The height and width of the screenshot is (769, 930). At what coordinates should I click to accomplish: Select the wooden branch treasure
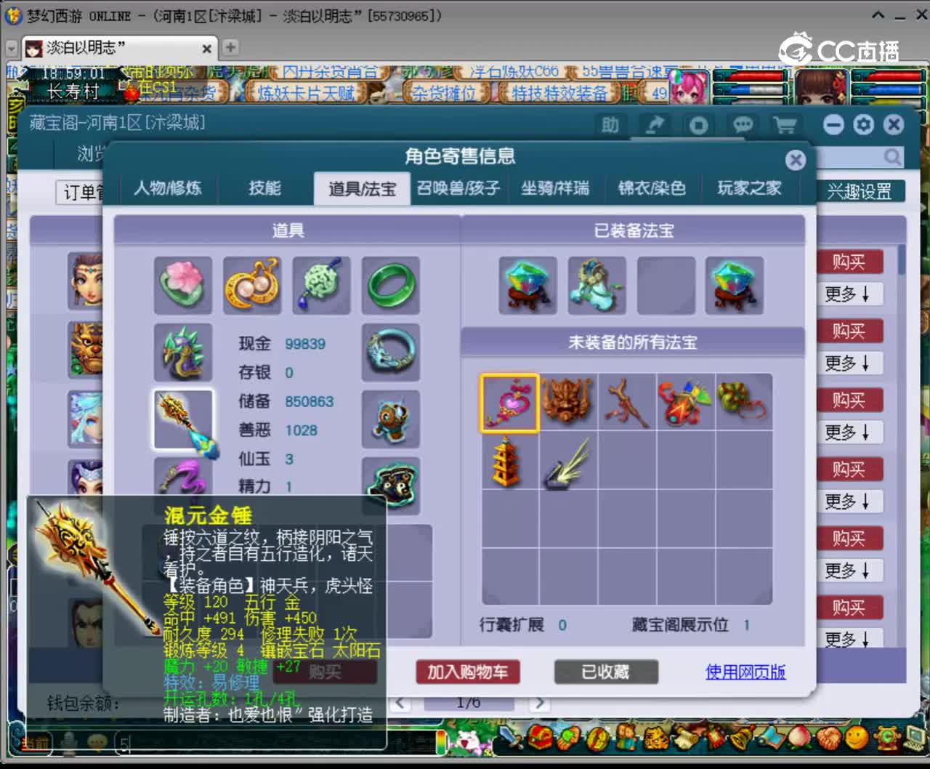point(627,403)
